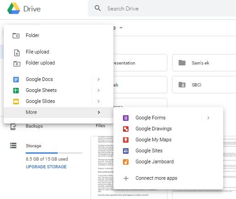Select Folder upload menu entry
Screen dimensions: 236x199
point(59,63)
